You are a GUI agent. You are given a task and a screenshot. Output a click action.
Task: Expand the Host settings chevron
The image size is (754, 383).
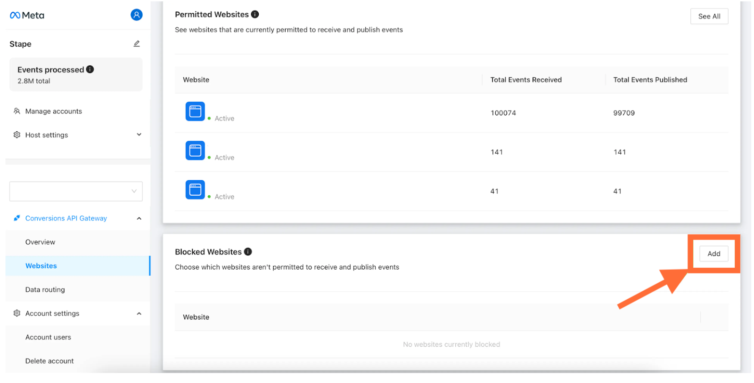[x=139, y=135]
